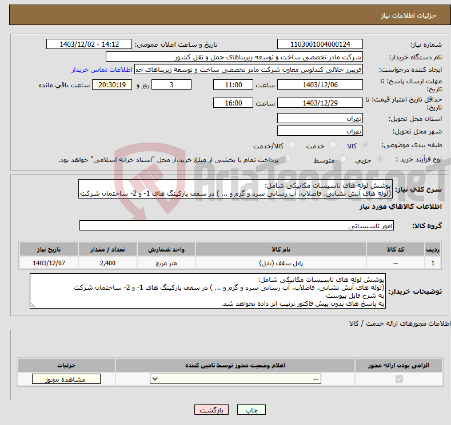The height and width of the screenshot is (425, 451).
Task: Click the تعداد / مقدار column header
Action: (x=107, y=249)
